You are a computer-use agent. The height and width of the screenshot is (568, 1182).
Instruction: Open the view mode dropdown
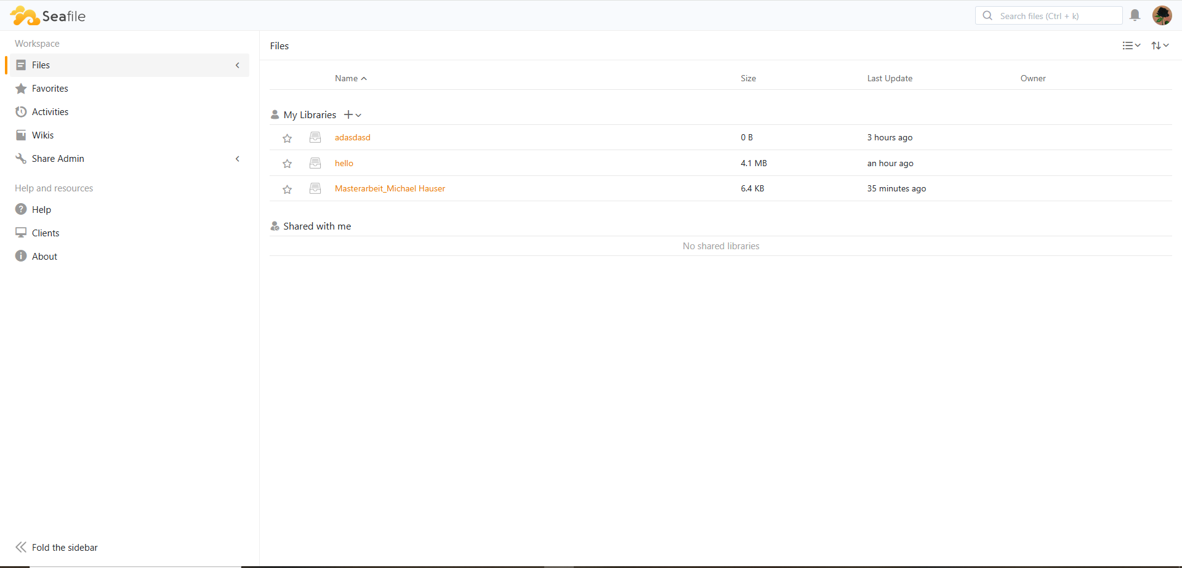click(x=1132, y=46)
